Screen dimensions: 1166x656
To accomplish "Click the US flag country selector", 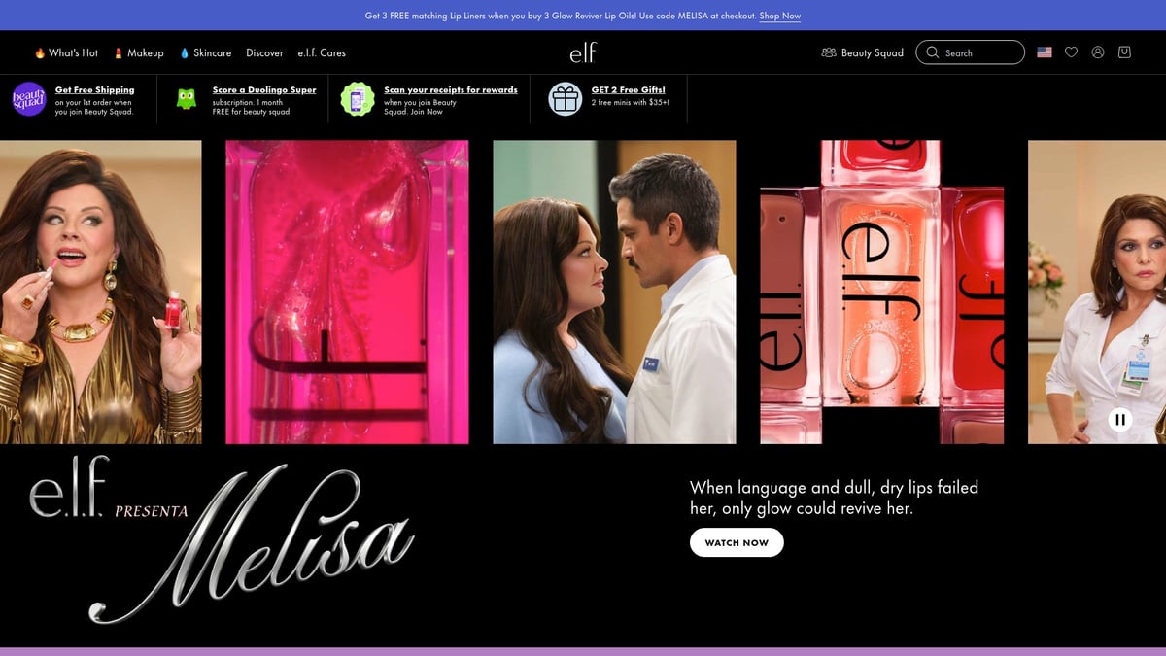I will click(1045, 52).
